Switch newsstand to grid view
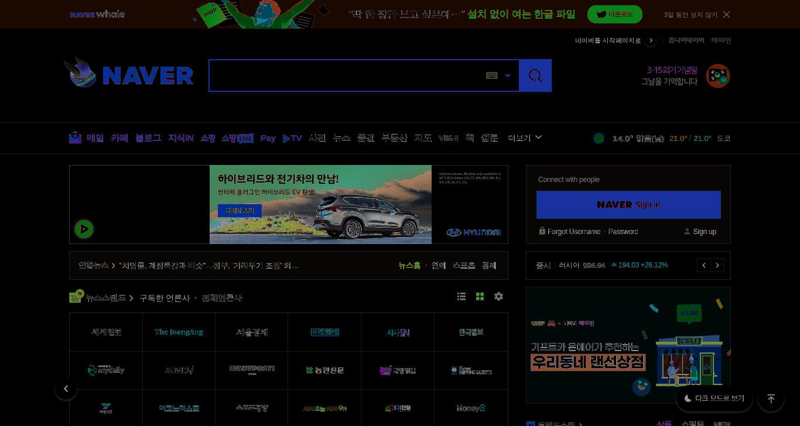The height and width of the screenshot is (426, 800). click(x=480, y=297)
